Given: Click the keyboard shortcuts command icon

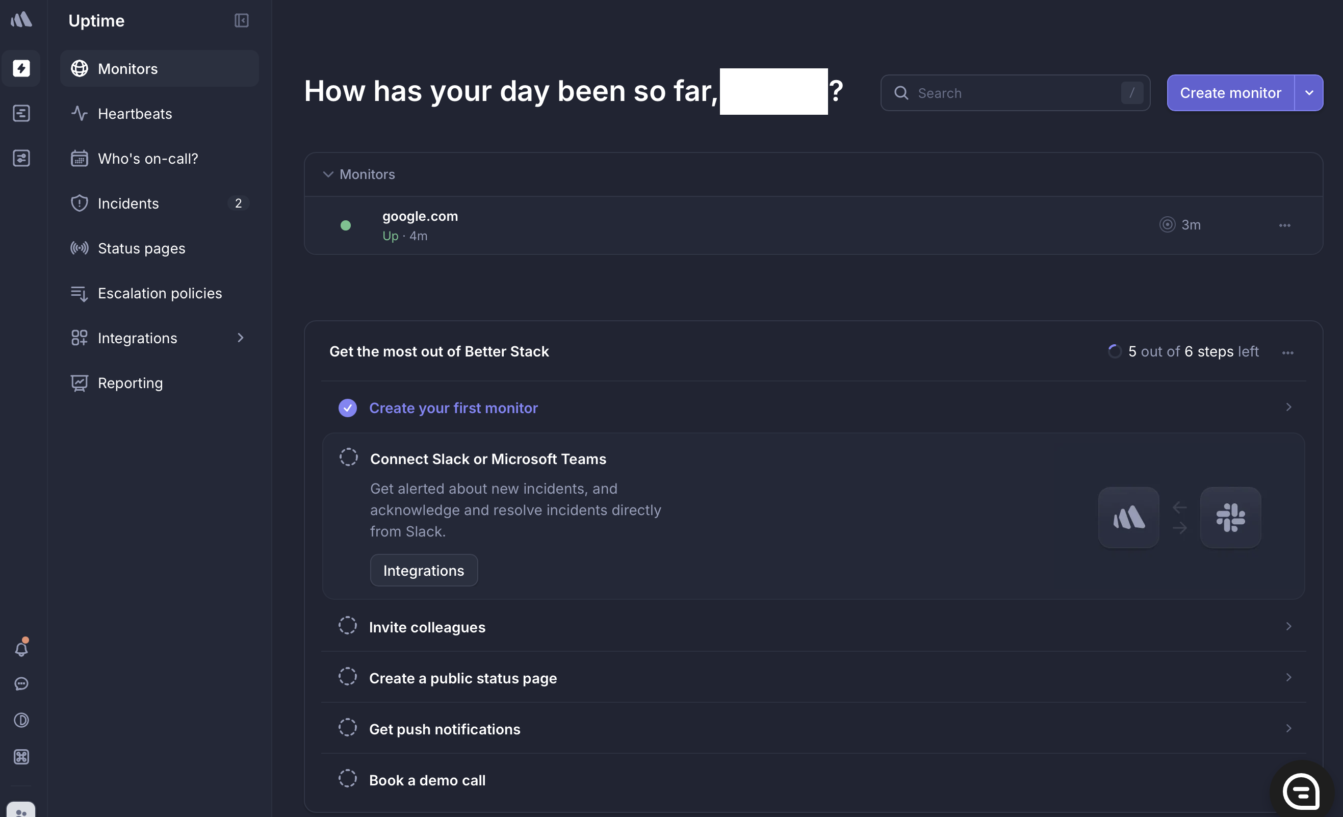Looking at the screenshot, I should click(21, 756).
